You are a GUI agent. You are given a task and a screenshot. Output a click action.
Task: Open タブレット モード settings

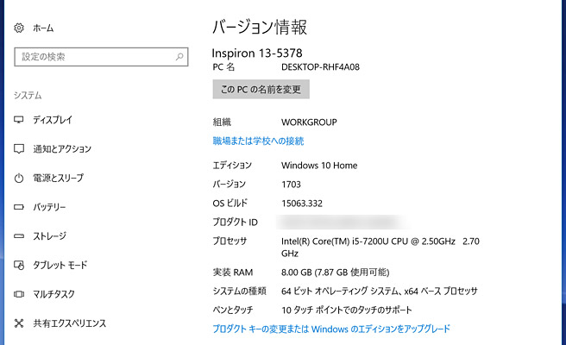coord(60,266)
